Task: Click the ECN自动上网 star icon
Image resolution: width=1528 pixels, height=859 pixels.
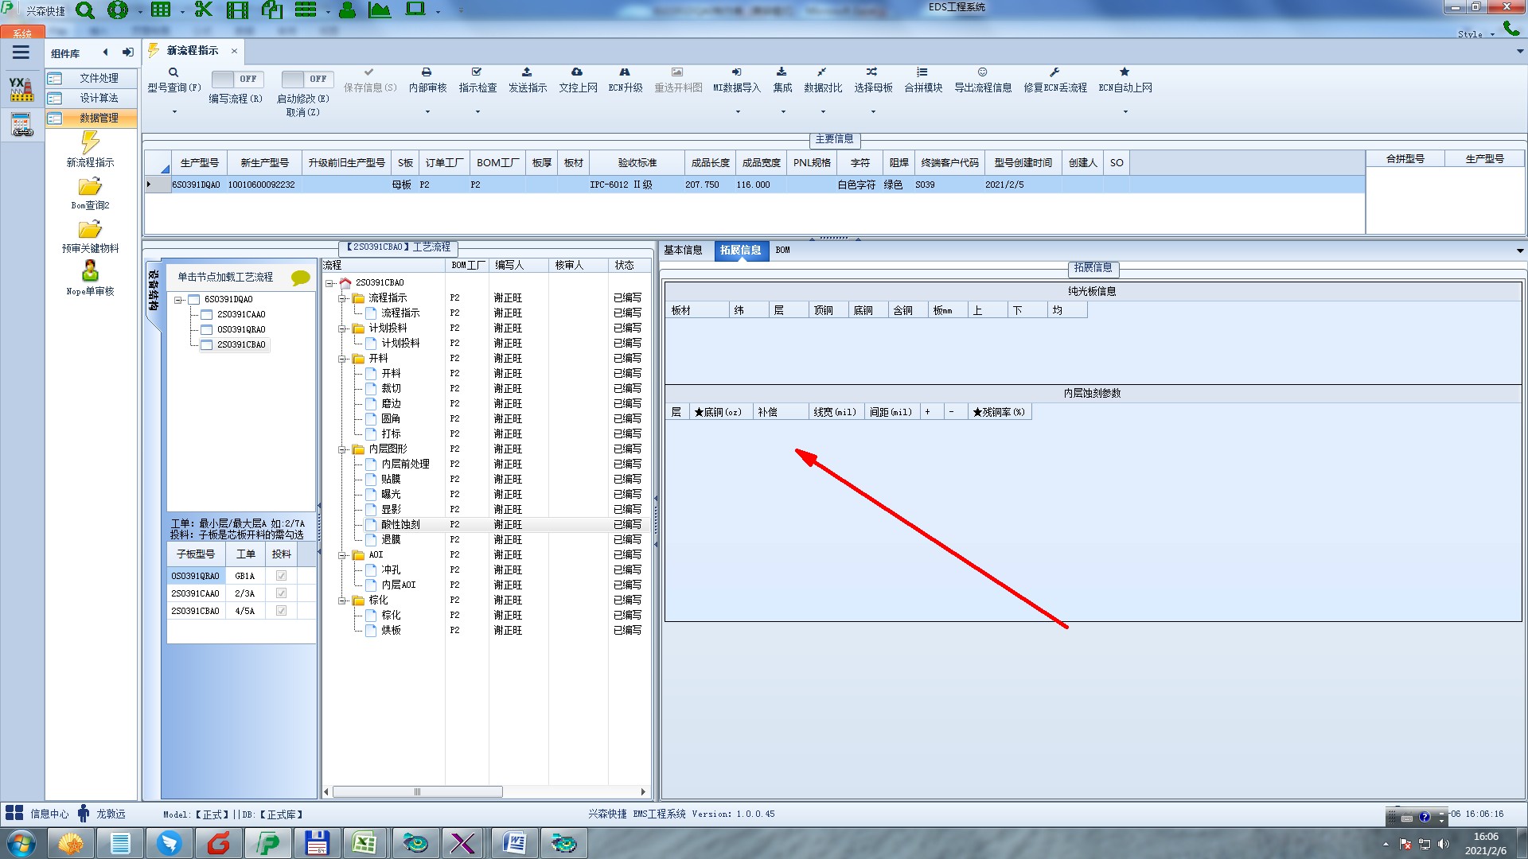Action: pyautogui.click(x=1125, y=72)
